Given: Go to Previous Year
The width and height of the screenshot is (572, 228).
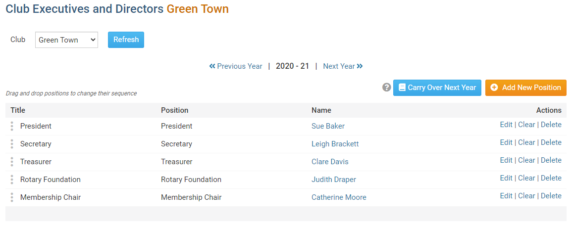Looking at the screenshot, I should [236, 66].
